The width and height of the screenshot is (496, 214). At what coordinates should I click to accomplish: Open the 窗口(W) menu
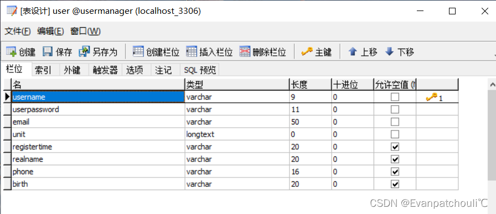pos(85,31)
